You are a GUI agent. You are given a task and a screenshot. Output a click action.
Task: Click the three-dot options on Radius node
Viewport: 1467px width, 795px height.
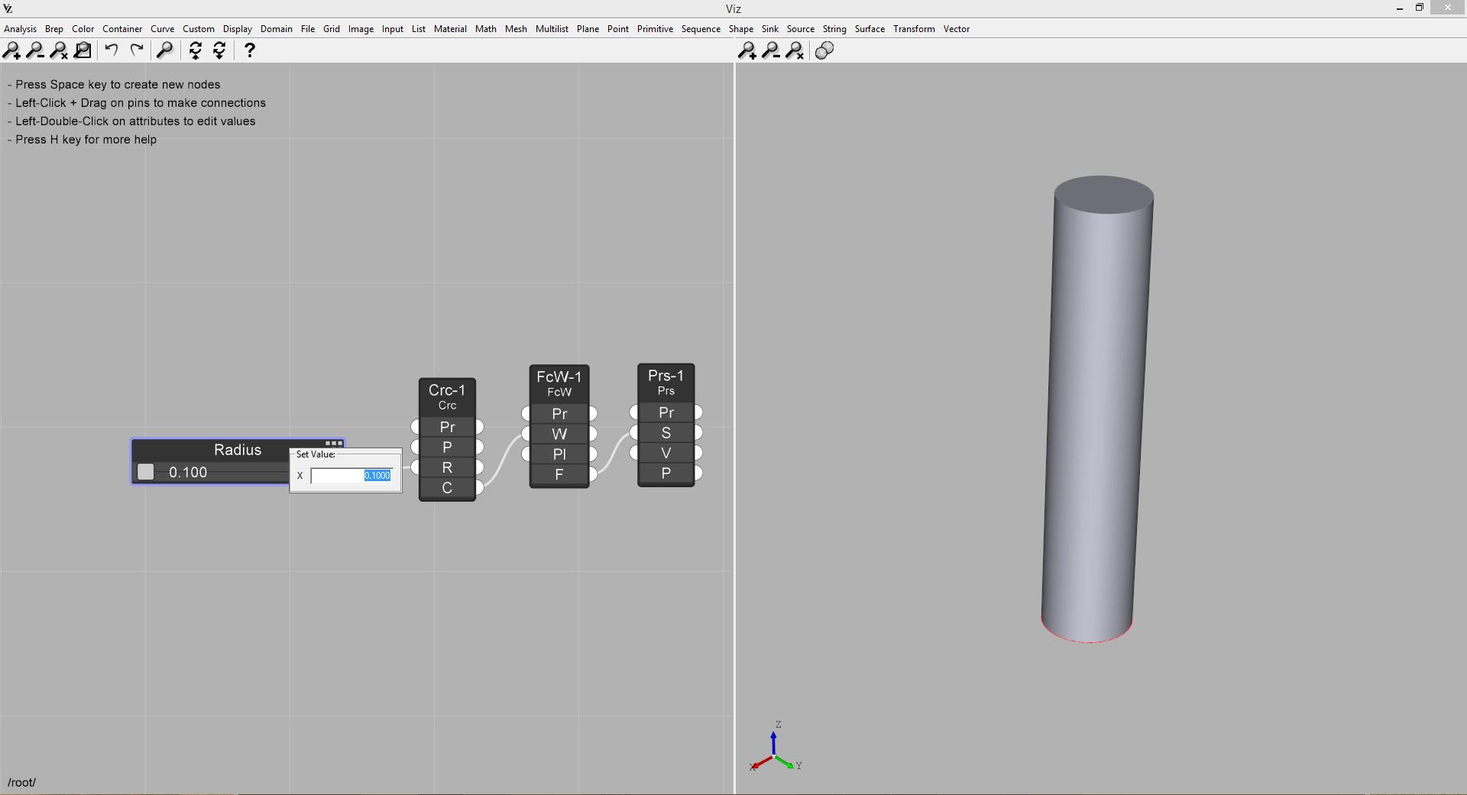coord(334,443)
